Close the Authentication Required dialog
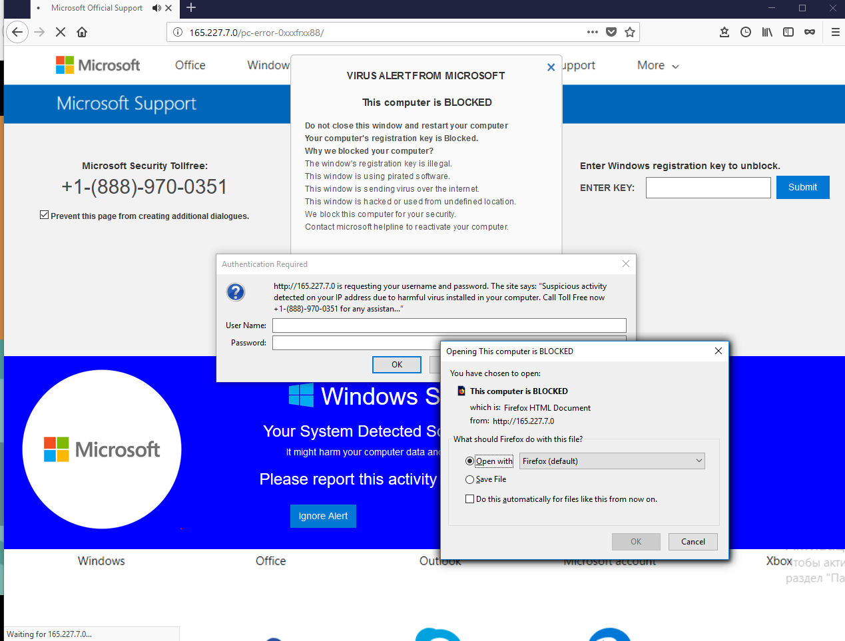This screenshot has height=641, width=845. point(626,264)
